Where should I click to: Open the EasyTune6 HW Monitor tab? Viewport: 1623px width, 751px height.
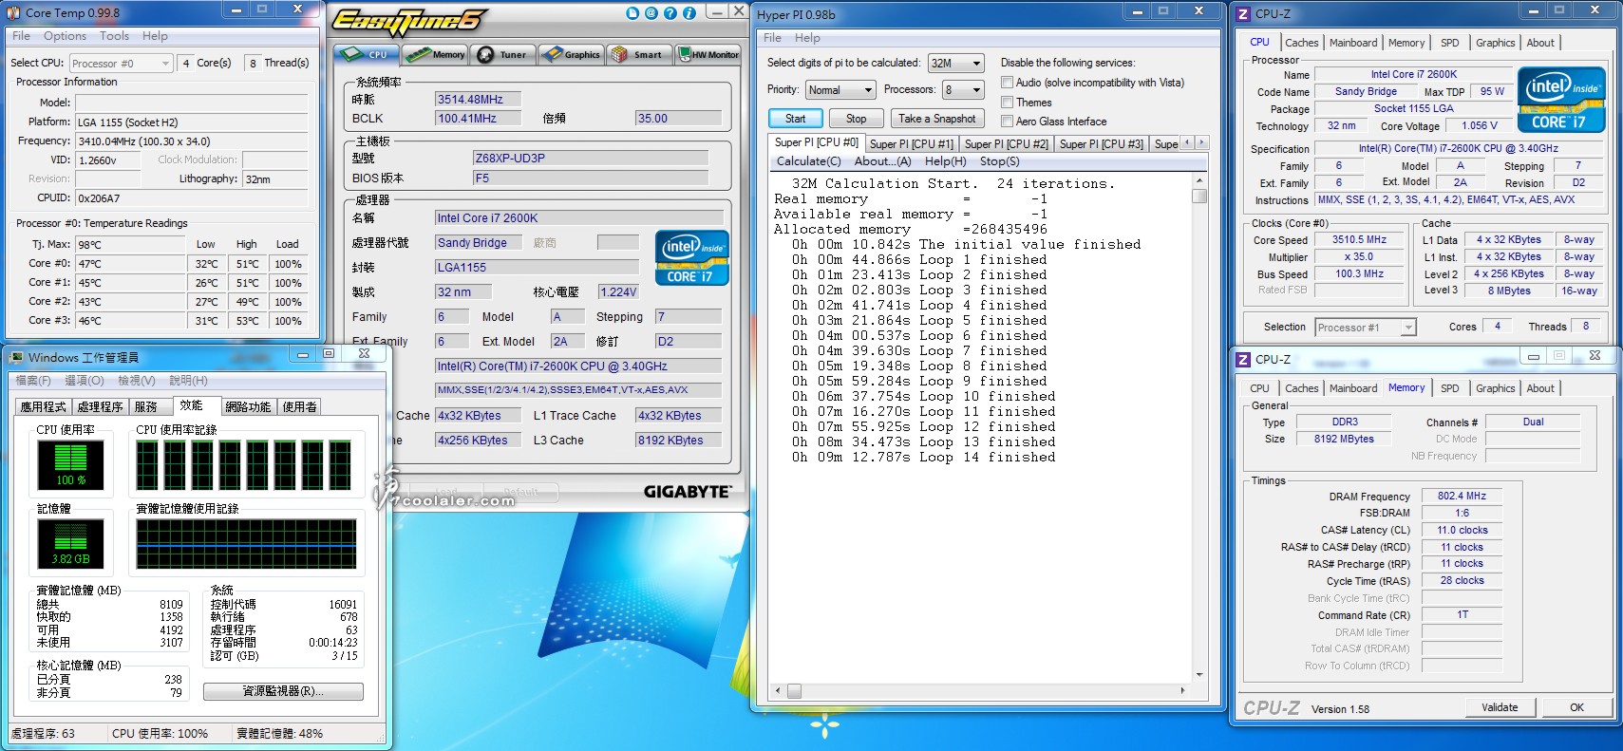(708, 54)
